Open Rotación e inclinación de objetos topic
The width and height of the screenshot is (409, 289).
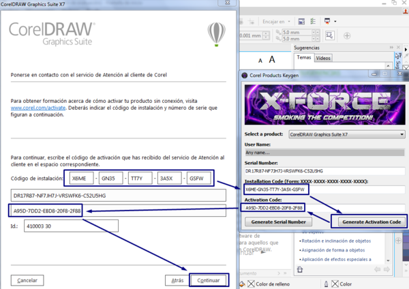click(x=336, y=241)
